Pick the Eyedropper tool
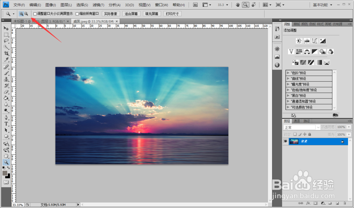The width and height of the screenshot is (354, 208). coord(6,60)
